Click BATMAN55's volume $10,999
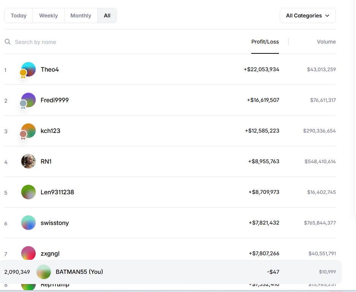Image resolution: width=356 pixels, height=292 pixels. coord(328,272)
